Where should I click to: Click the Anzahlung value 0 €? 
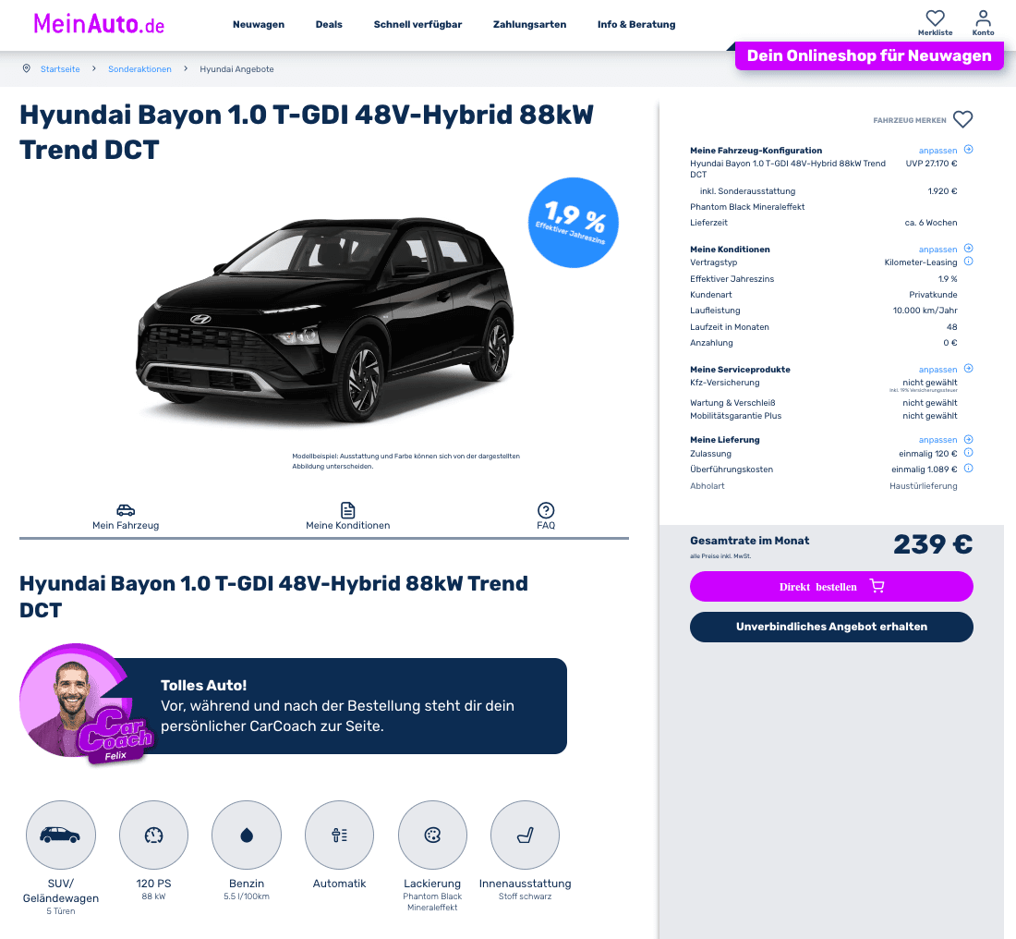pos(949,343)
